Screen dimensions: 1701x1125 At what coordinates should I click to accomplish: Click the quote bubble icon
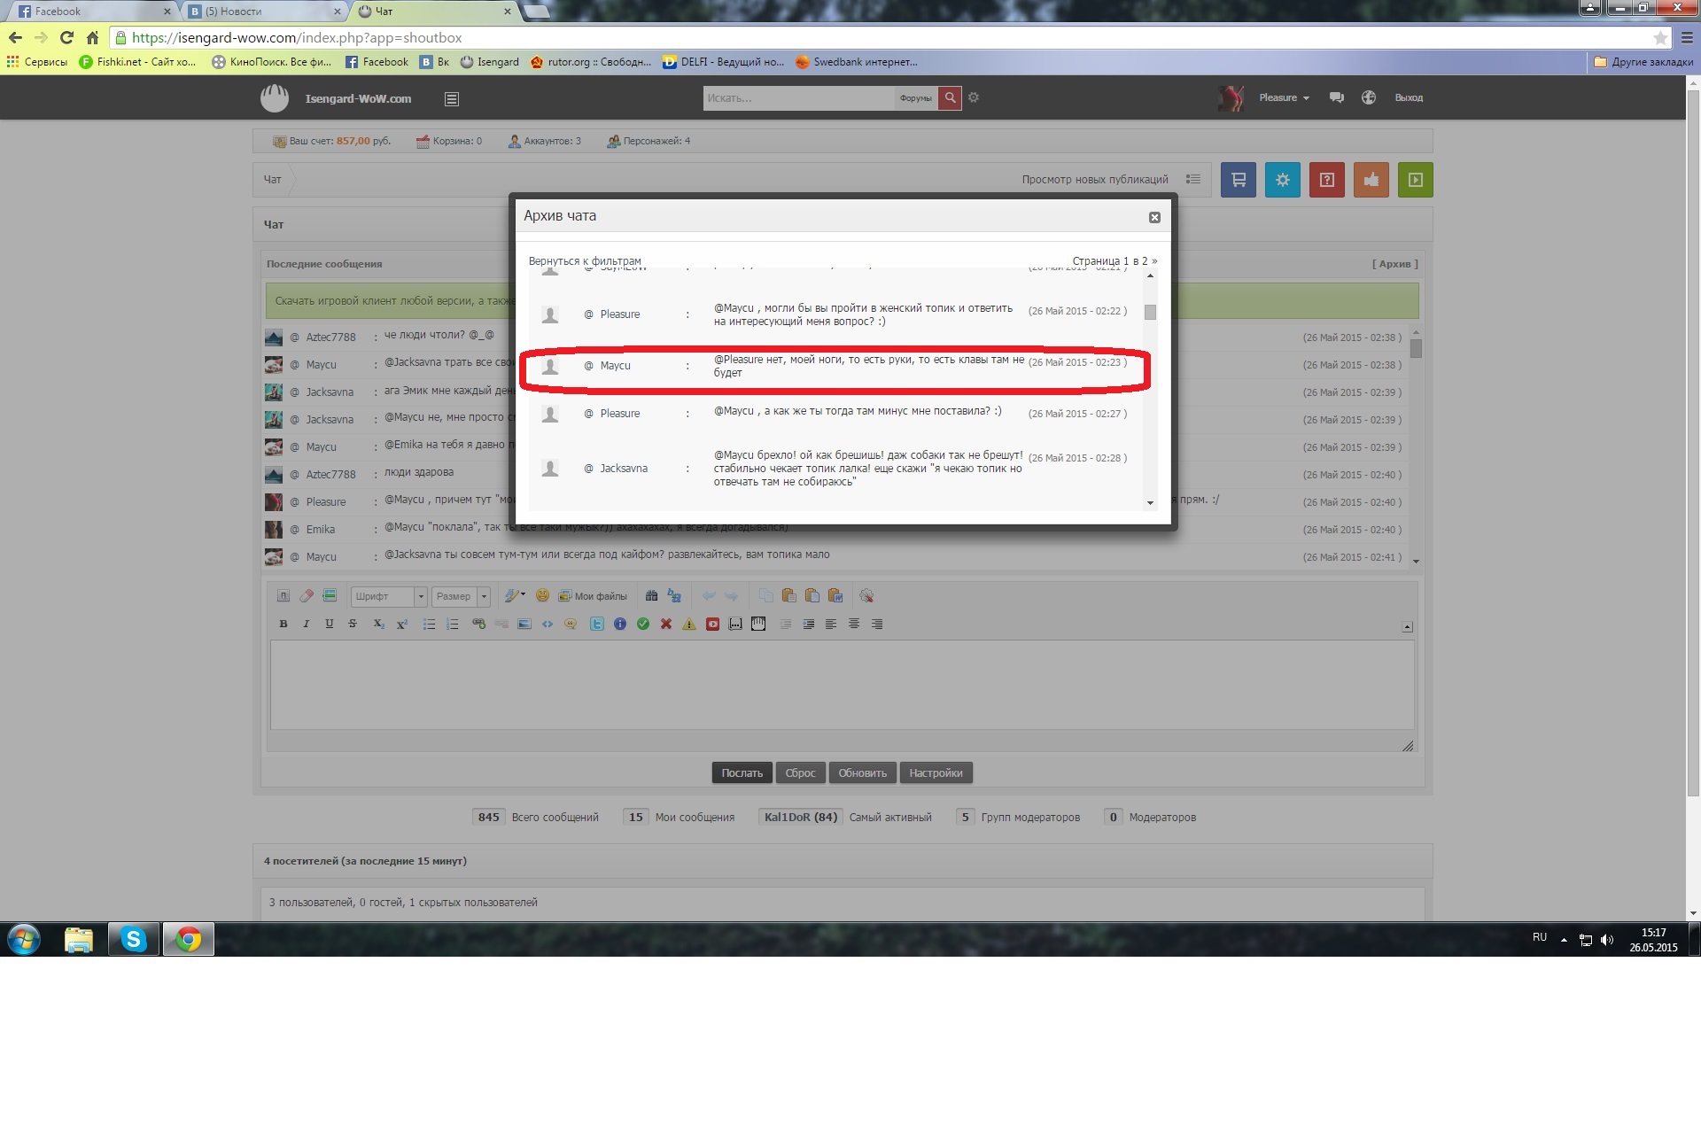point(571,624)
